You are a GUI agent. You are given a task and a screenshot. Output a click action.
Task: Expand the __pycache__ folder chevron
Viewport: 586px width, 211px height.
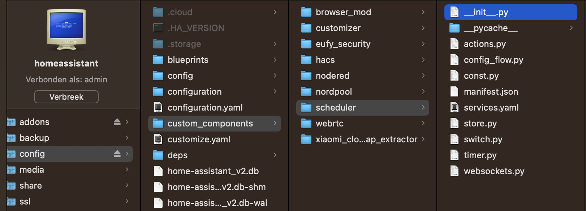click(x=571, y=28)
